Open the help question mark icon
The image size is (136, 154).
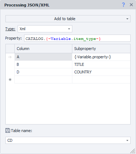[123, 5]
